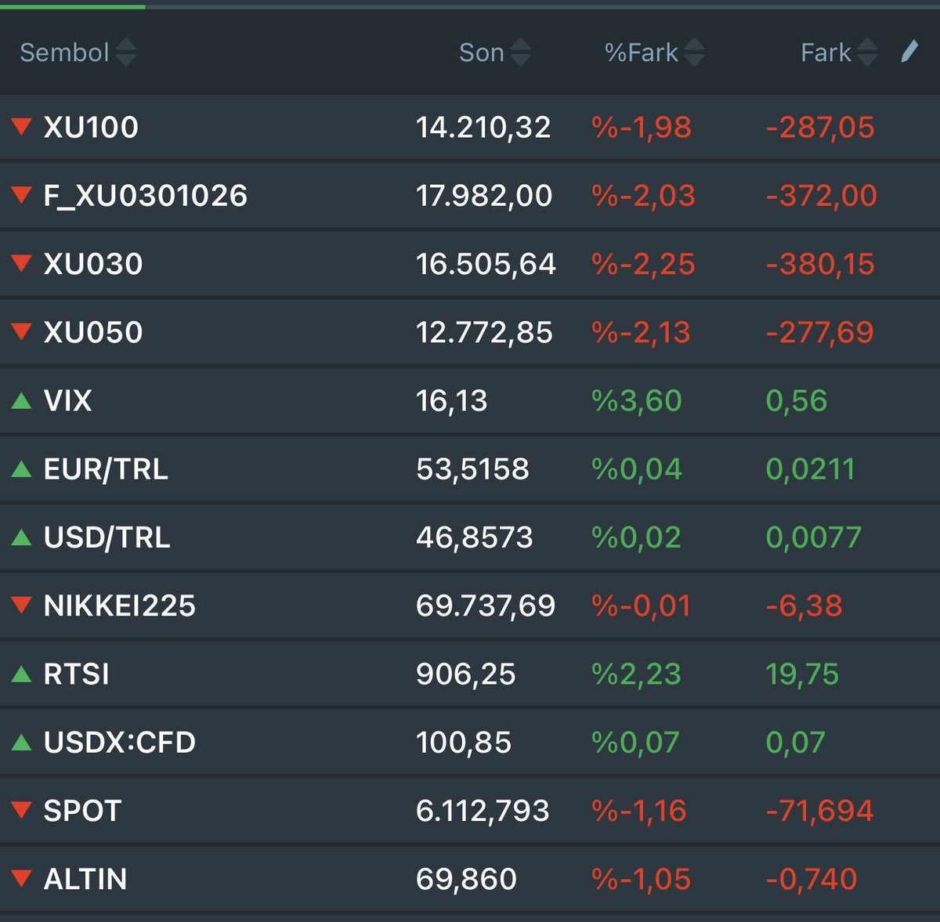
Task: Click percent change %-2,25
Action: click(643, 264)
